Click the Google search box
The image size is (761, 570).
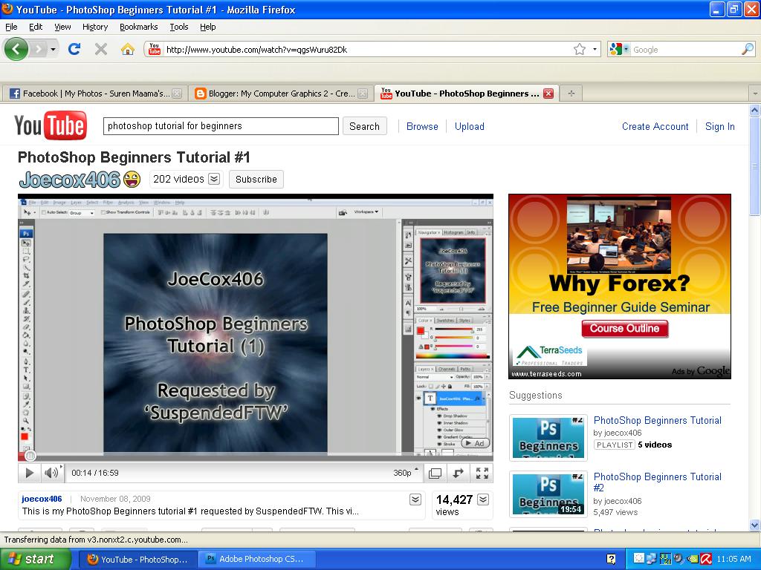pos(686,50)
